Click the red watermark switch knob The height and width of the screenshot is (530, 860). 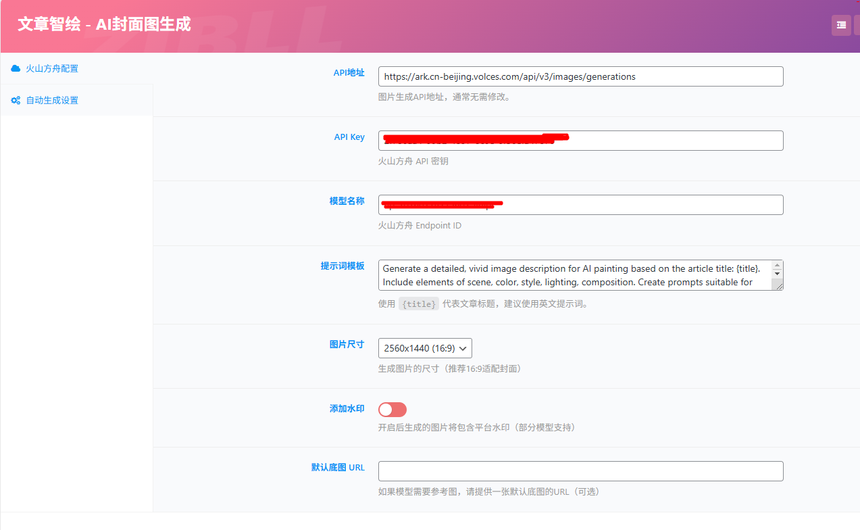click(386, 410)
